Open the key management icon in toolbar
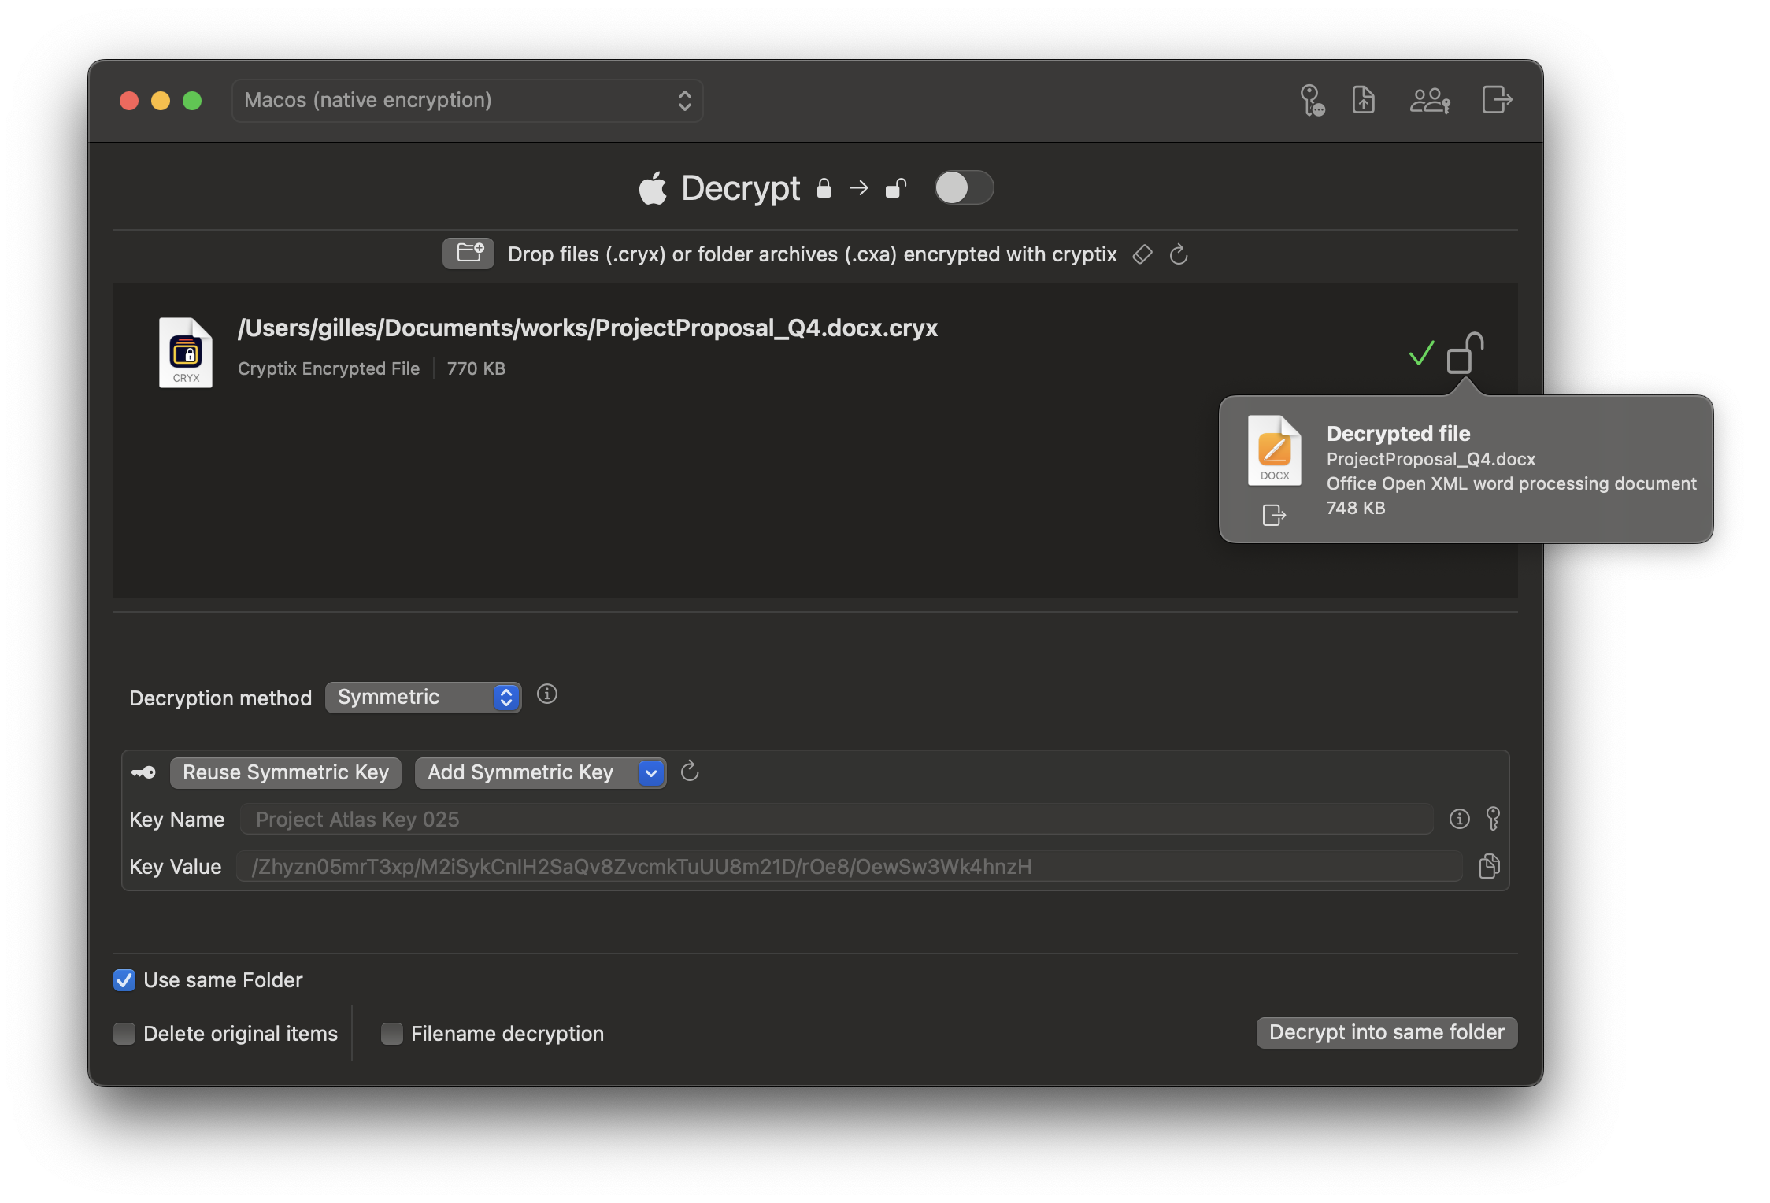The width and height of the screenshot is (1770, 1203). pyautogui.click(x=1312, y=100)
